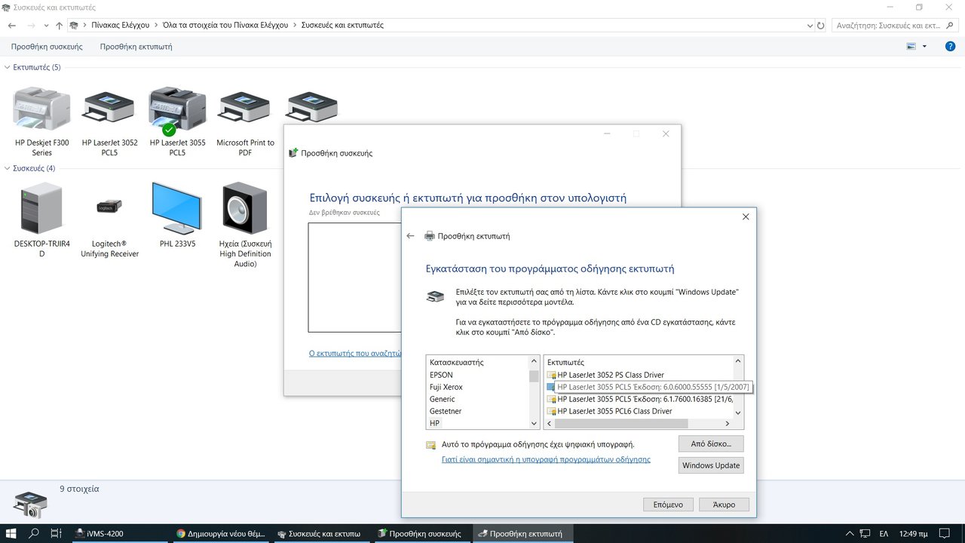Click the Επόμενο button
The width and height of the screenshot is (965, 543).
point(667,505)
